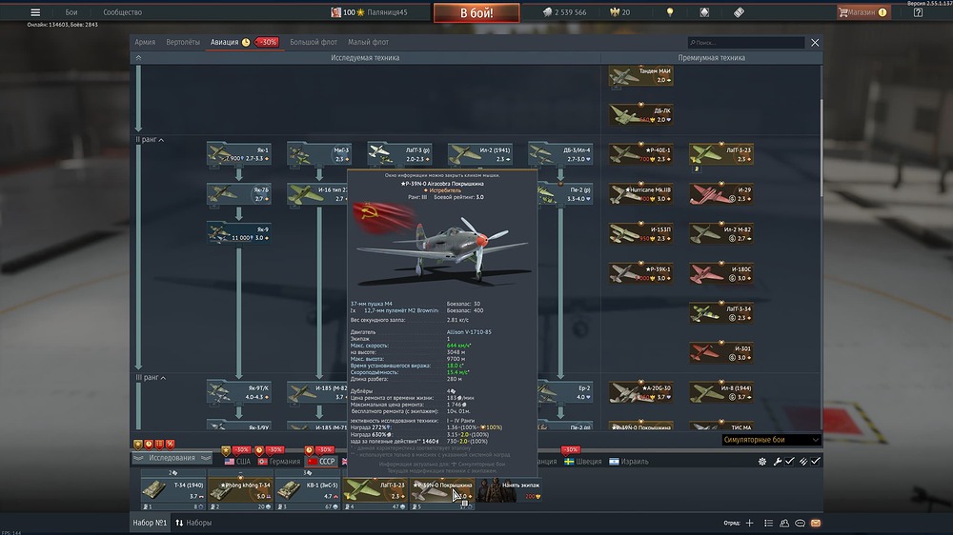953x535 pixels.
Task: Select the Набор №1 preset
Action: pos(150,523)
